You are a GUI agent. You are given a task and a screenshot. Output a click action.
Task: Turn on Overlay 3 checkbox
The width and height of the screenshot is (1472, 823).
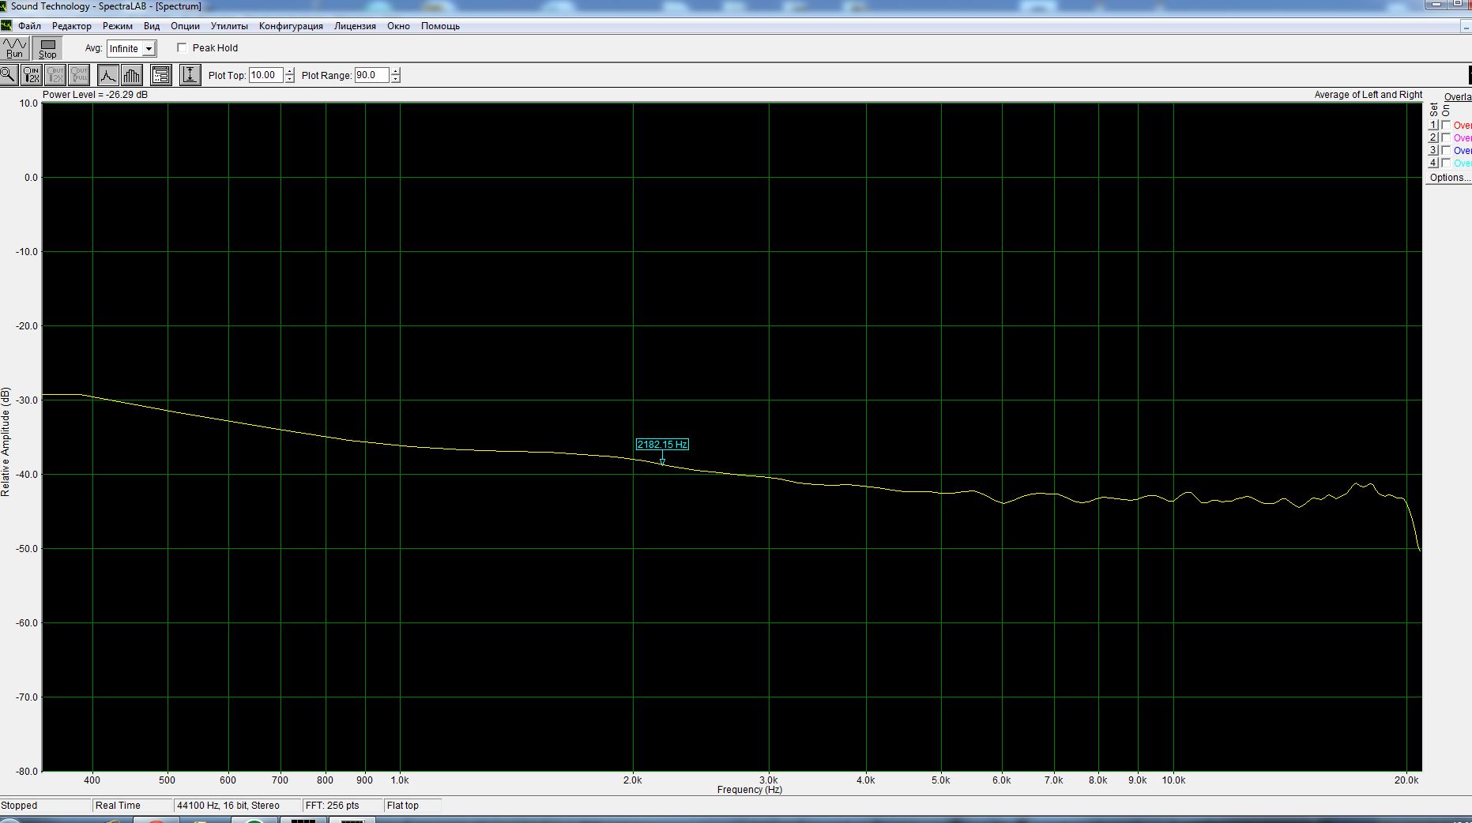(1446, 151)
